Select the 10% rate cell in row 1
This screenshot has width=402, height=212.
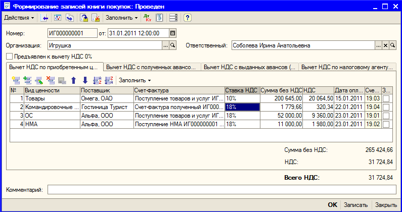click(x=242, y=98)
